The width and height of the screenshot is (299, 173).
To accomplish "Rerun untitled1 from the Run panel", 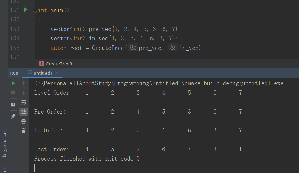I will [x=13, y=83].
